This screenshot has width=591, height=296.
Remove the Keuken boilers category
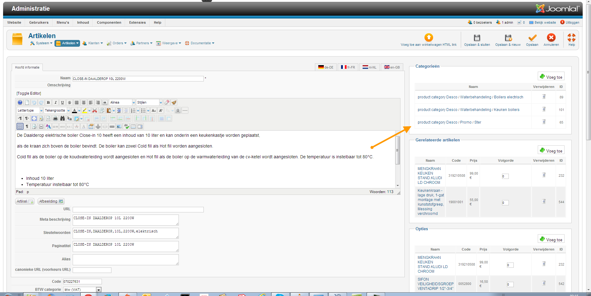point(544,109)
